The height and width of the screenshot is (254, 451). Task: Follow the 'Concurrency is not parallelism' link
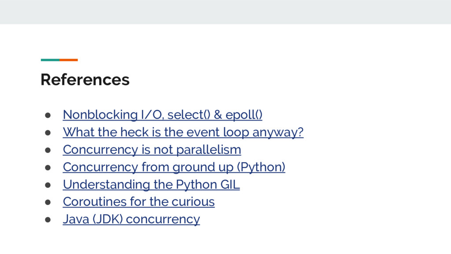point(152,149)
